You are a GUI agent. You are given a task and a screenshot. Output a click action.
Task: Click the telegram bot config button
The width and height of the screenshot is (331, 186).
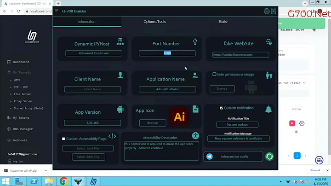click(233, 157)
